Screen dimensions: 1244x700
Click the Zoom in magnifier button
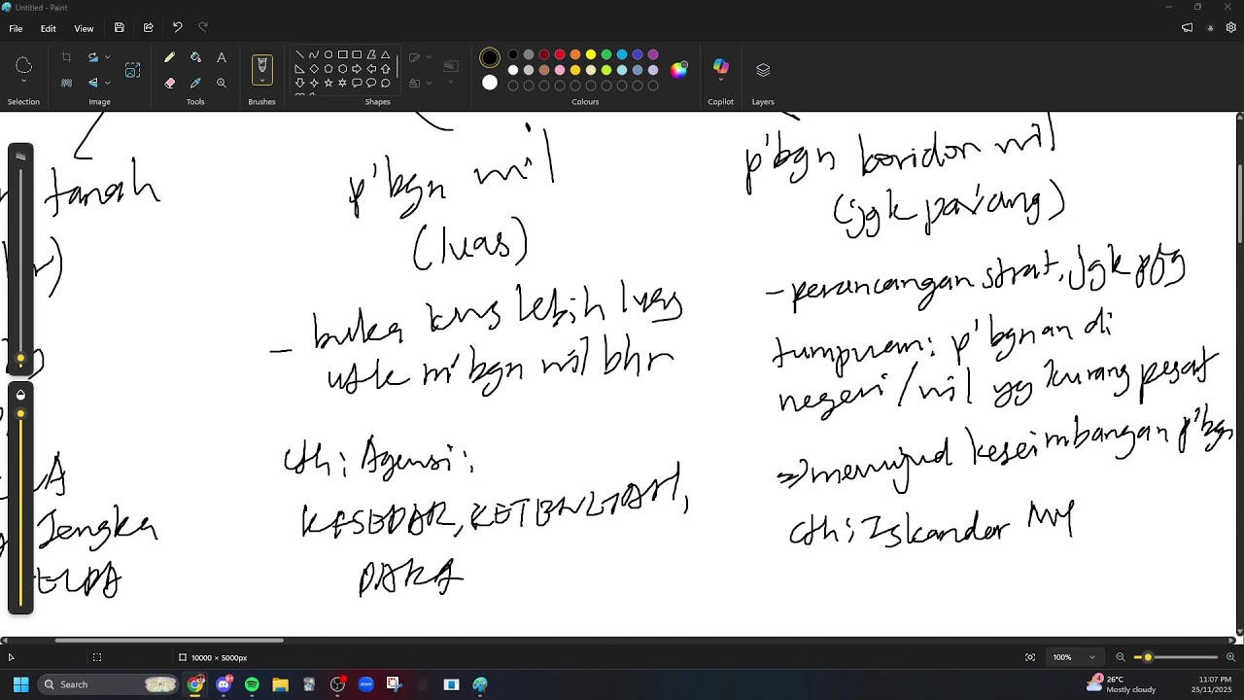click(1230, 657)
